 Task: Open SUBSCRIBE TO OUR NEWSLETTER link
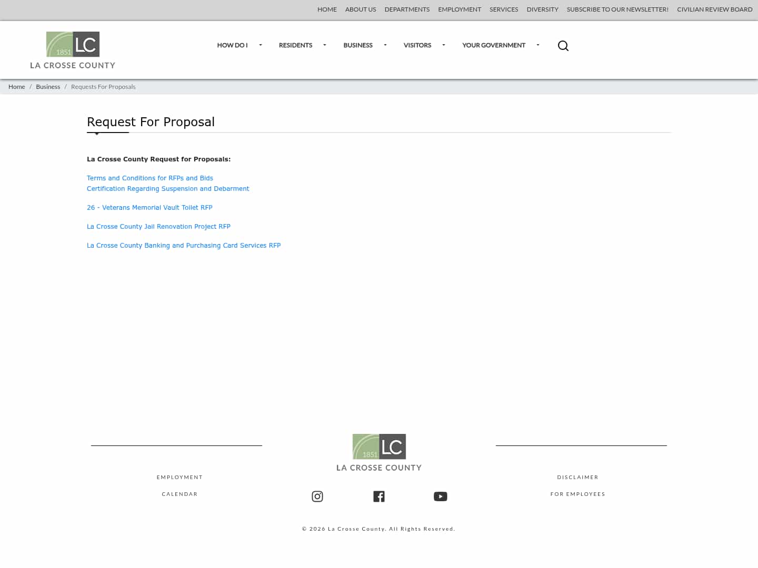617,9
